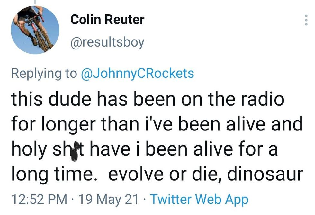Click the 12:52 PM timestamp
This screenshot has height=215, width=315.
click(40, 199)
